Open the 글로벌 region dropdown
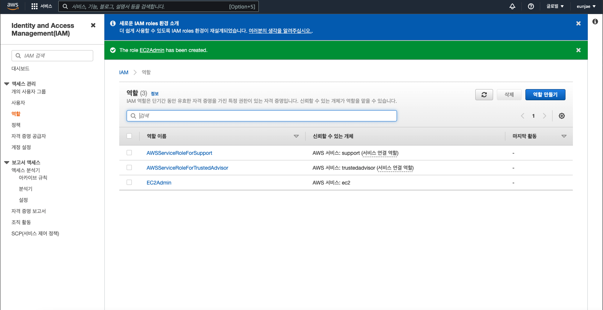603x310 pixels. click(555, 6)
